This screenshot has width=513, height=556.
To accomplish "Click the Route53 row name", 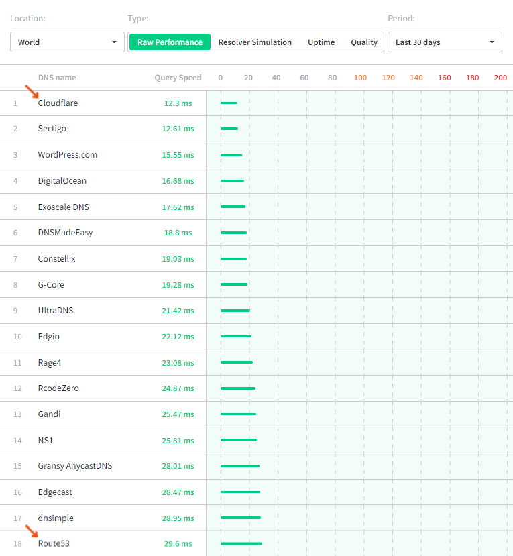I will coord(54,543).
